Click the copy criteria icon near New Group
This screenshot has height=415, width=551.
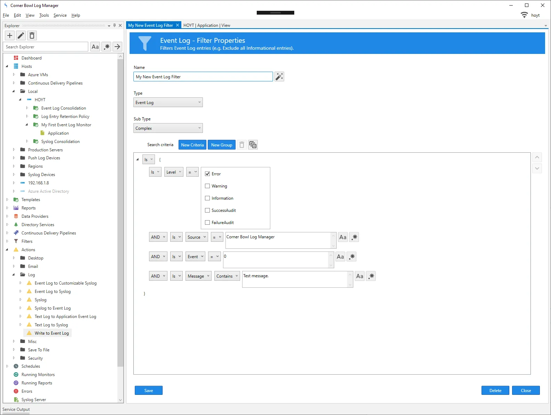[253, 145]
